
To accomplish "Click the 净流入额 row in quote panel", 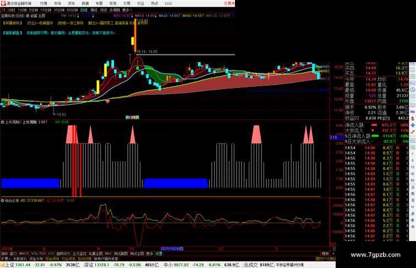I will (x=377, y=125).
